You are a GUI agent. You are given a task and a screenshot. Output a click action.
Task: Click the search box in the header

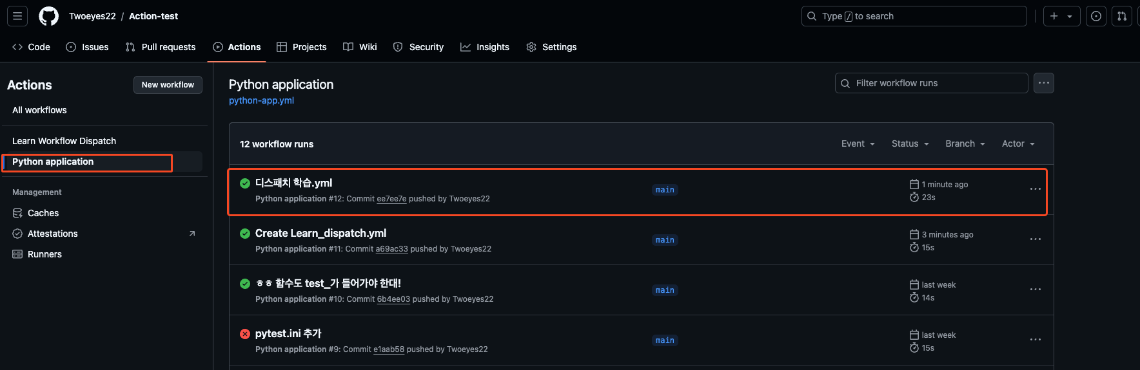point(914,16)
